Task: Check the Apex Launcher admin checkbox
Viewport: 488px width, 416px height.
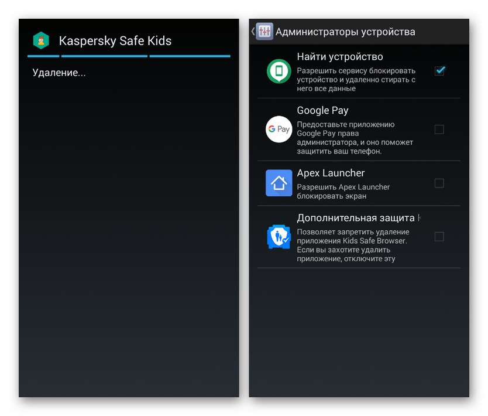Action: point(439,183)
